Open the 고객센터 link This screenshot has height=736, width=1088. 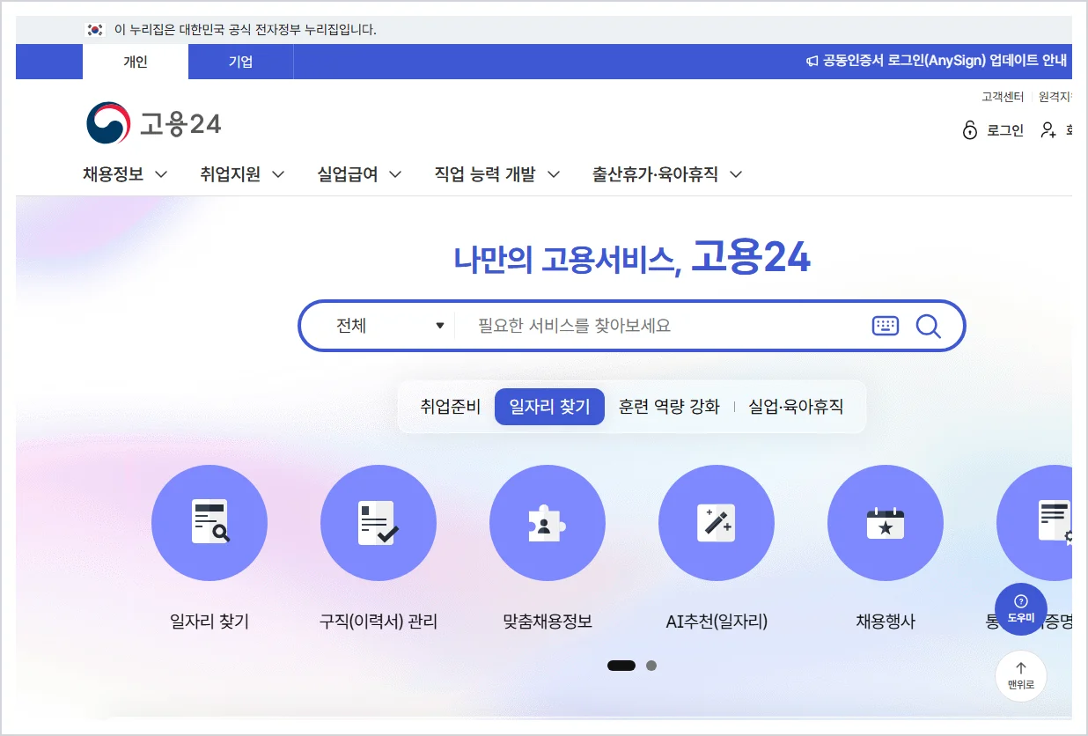(1003, 97)
